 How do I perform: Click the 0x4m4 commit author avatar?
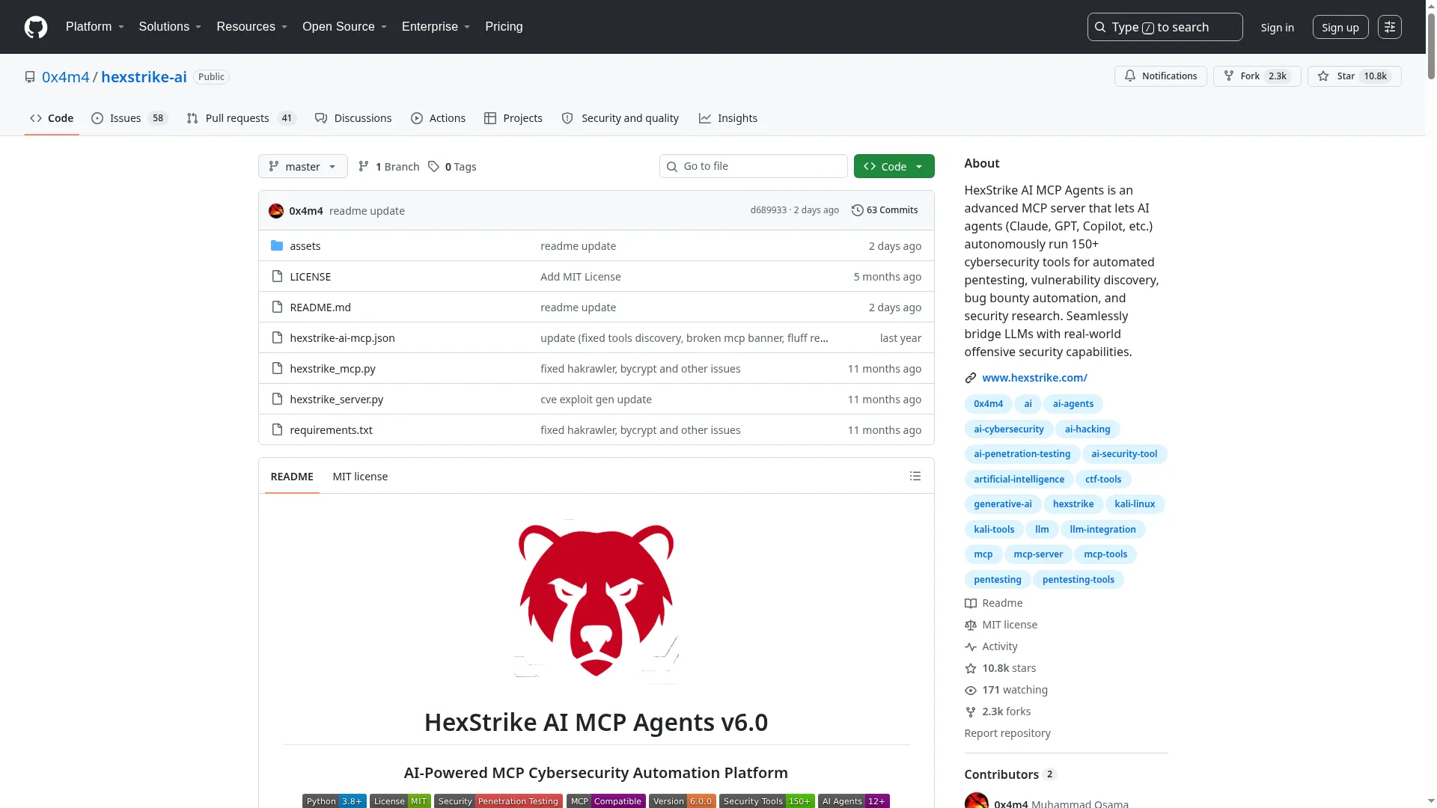coord(276,211)
